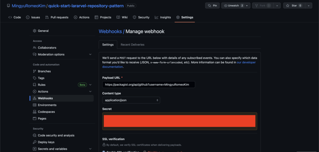
Task: Click the Tags icon in sidebar
Action: pyautogui.click(x=35, y=78)
